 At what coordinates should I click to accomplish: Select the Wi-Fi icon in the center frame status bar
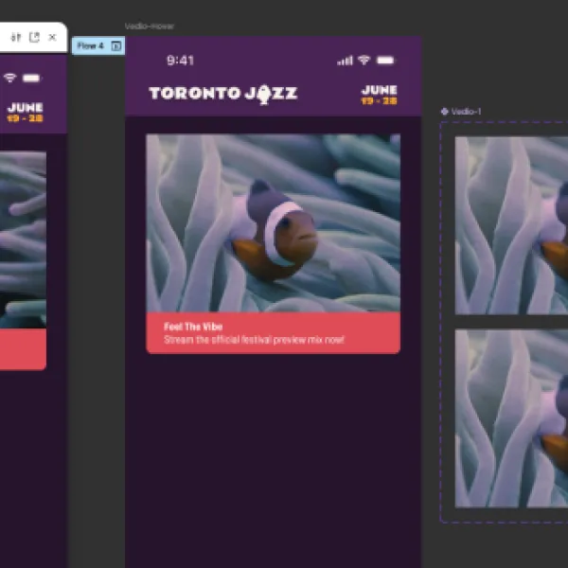coord(364,61)
